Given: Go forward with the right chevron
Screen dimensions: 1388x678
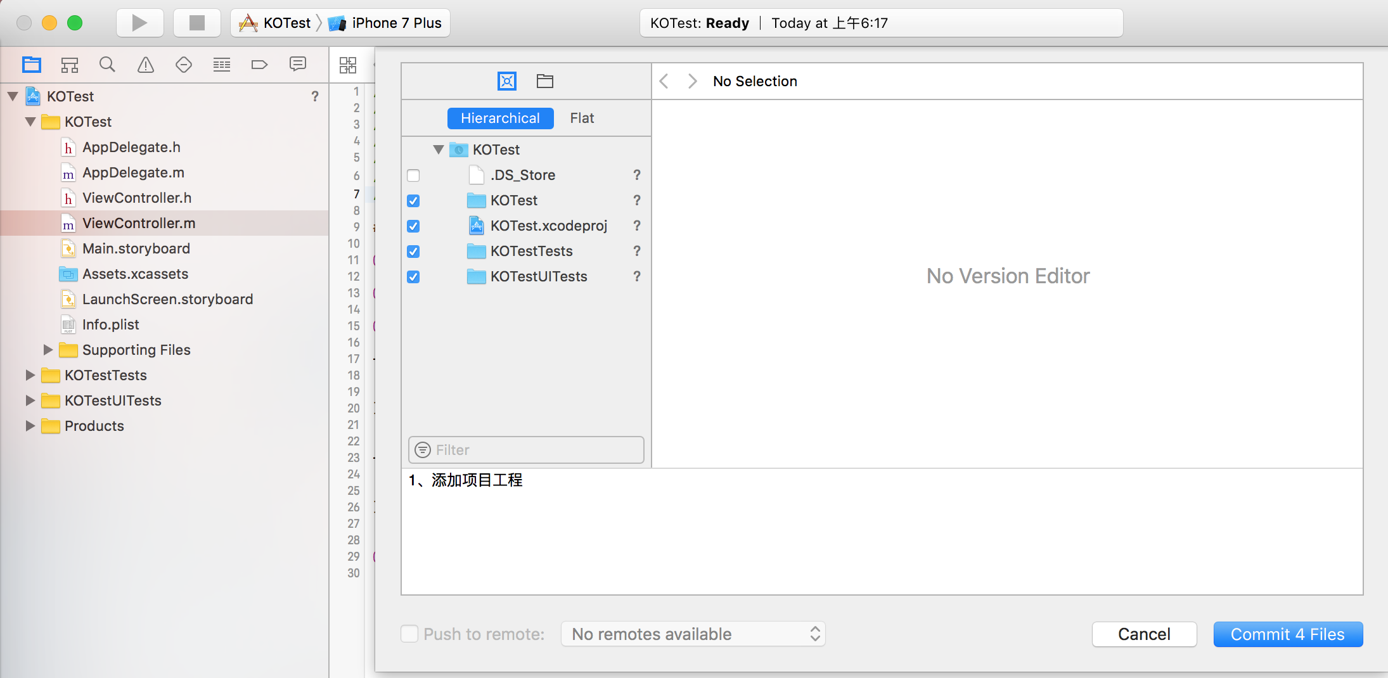Looking at the screenshot, I should pyautogui.click(x=692, y=81).
